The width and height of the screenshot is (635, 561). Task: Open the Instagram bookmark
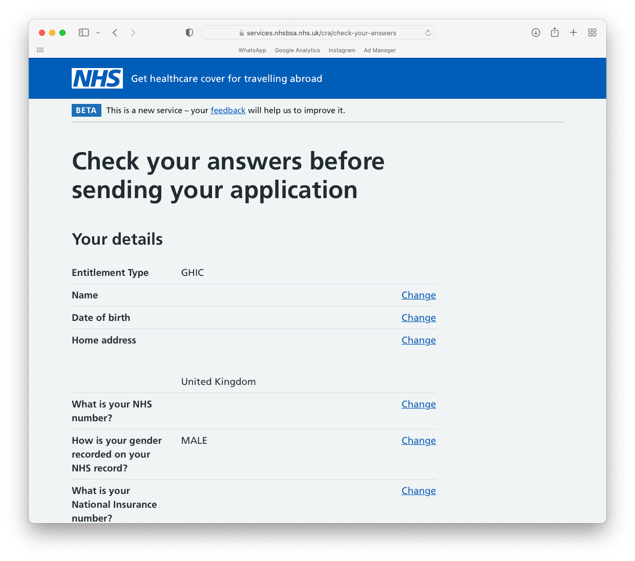coord(342,50)
